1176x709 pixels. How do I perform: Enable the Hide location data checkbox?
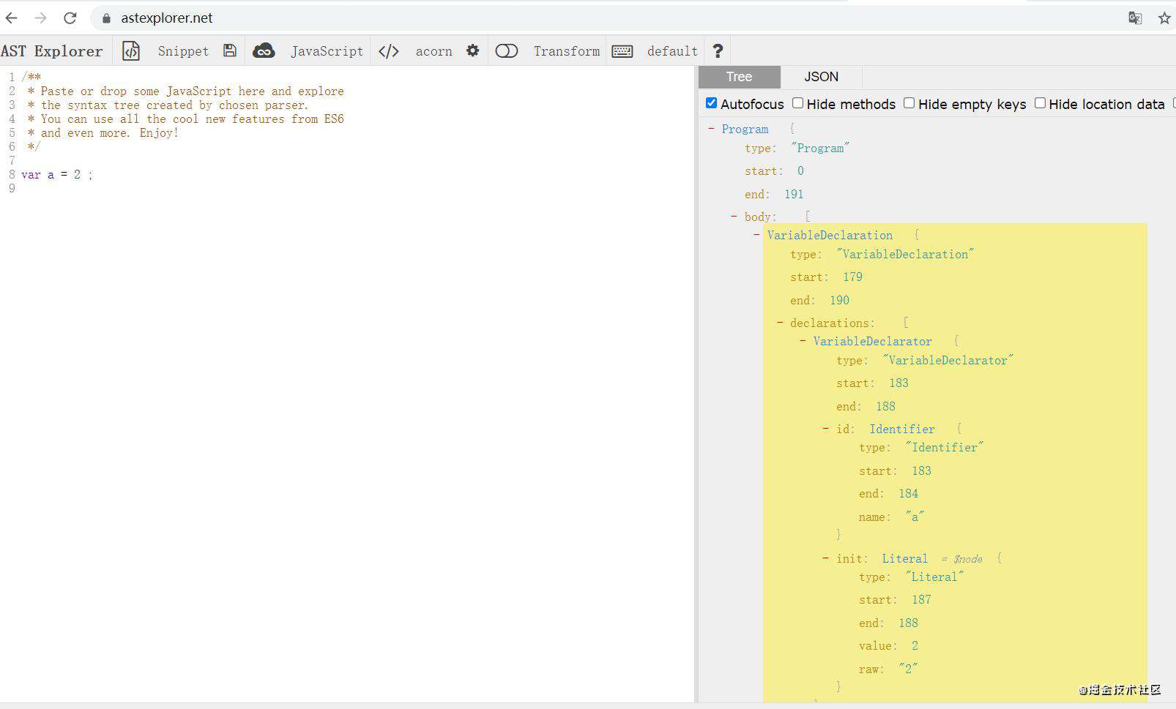(x=1040, y=103)
